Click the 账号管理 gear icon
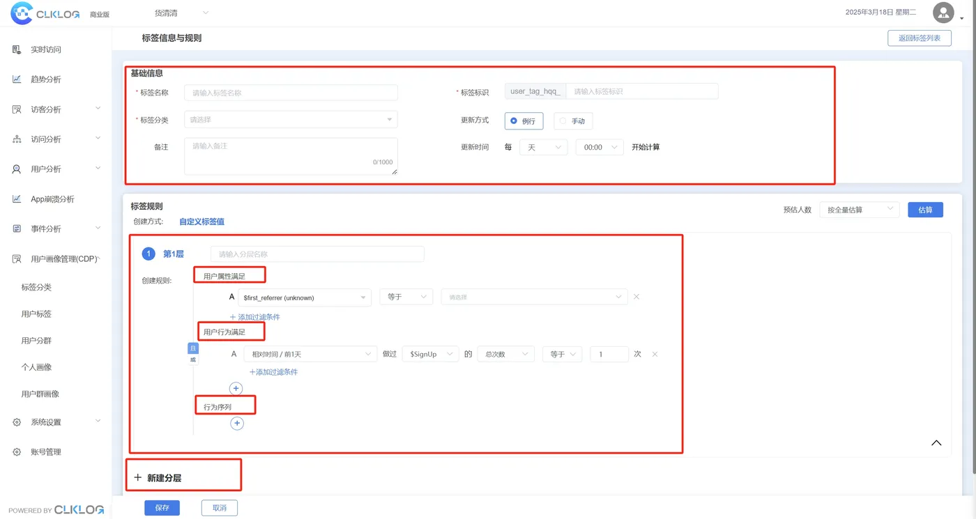The image size is (976, 519). (x=17, y=452)
